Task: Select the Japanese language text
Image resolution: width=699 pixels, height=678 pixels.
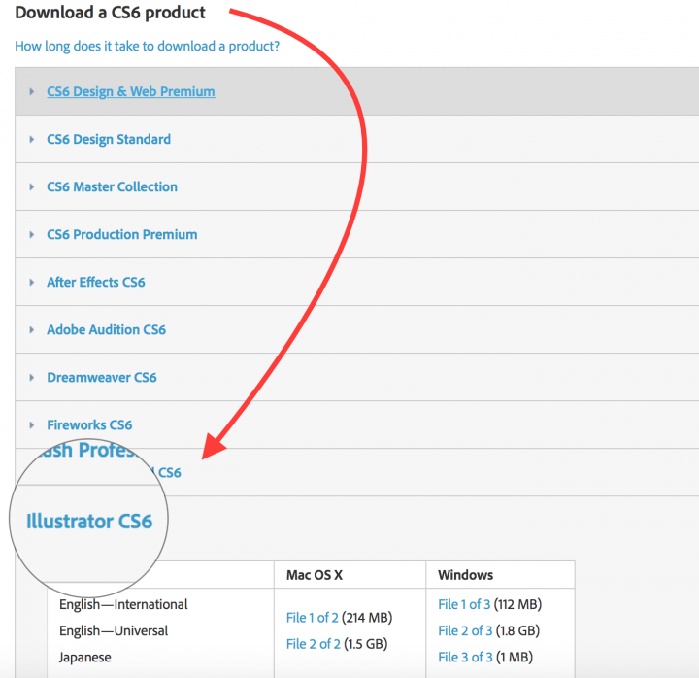Action: 84,657
